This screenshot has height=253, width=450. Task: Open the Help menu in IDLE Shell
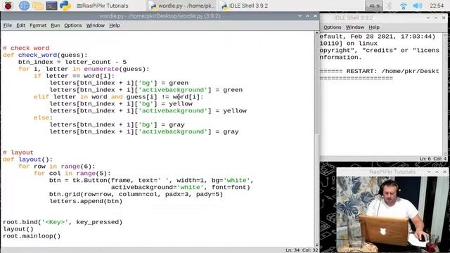point(374,27)
